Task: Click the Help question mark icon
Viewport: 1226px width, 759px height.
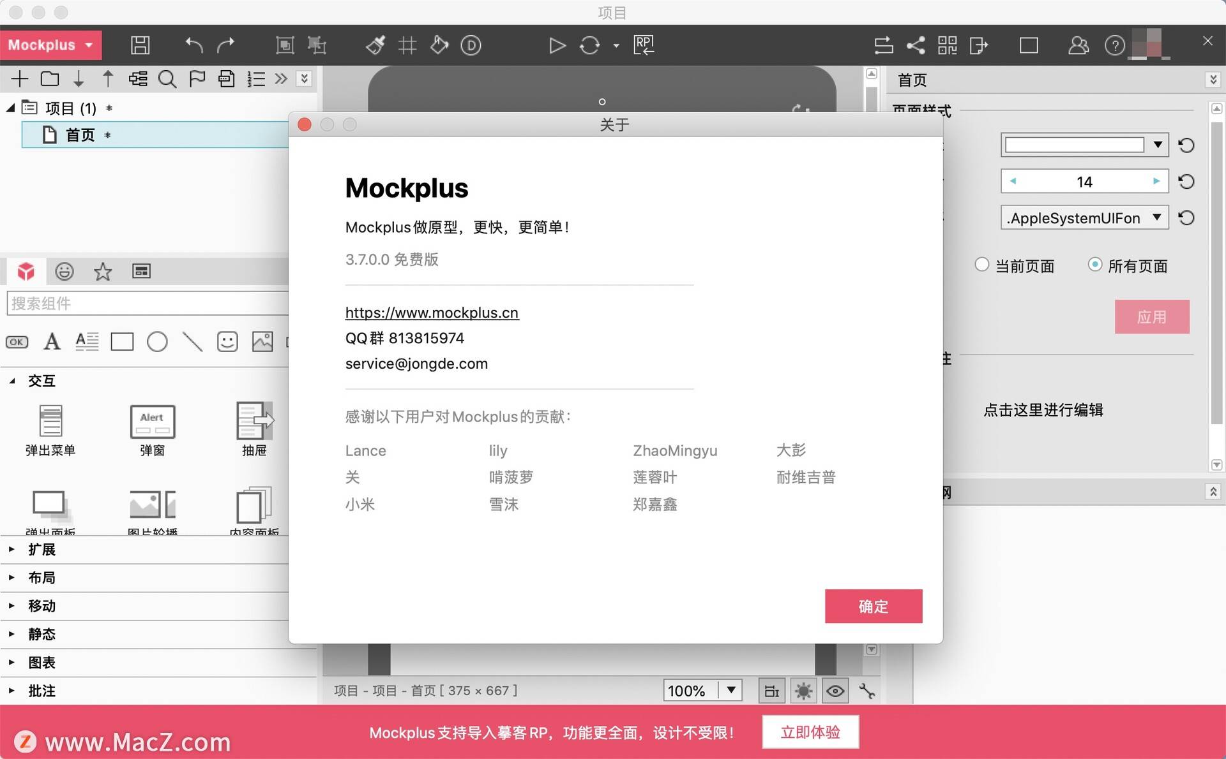Action: [1115, 45]
